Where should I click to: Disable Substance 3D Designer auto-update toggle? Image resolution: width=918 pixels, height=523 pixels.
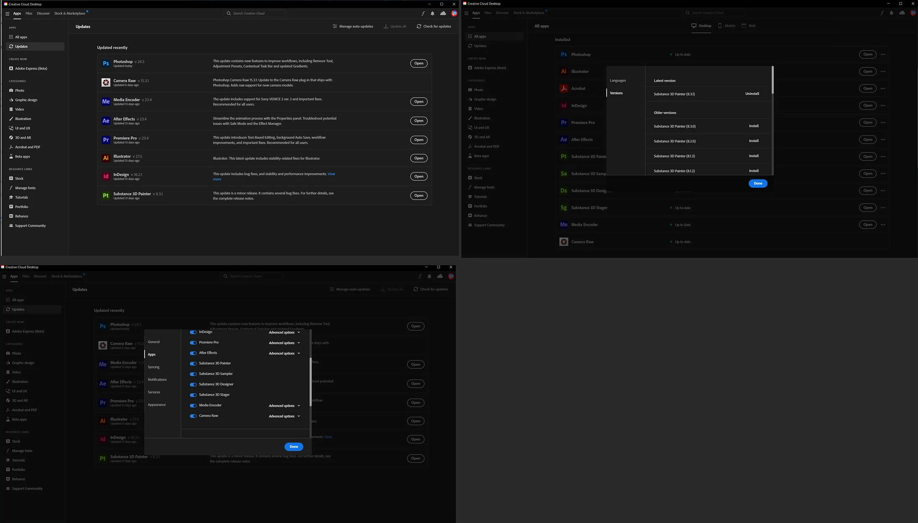click(x=193, y=385)
